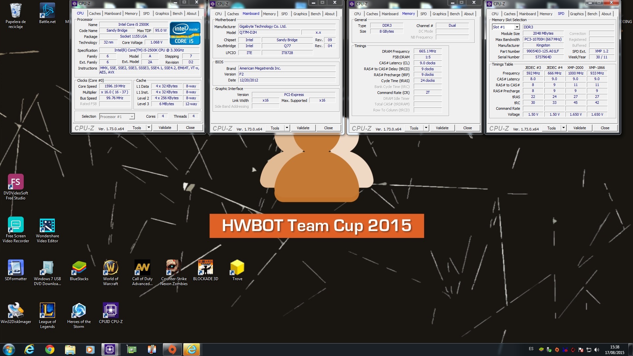The image size is (633, 356).
Task: Click Validate in the first CPU-Z window
Action: click(165, 128)
